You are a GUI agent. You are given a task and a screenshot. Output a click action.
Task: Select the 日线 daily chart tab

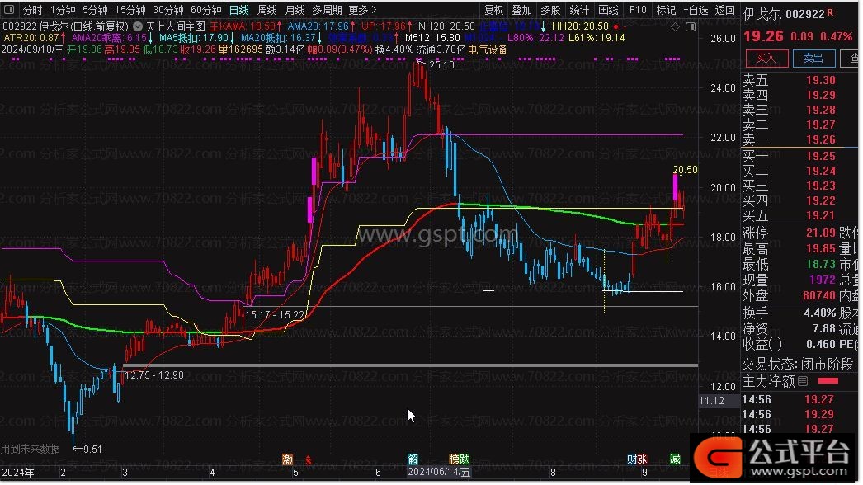(x=239, y=10)
